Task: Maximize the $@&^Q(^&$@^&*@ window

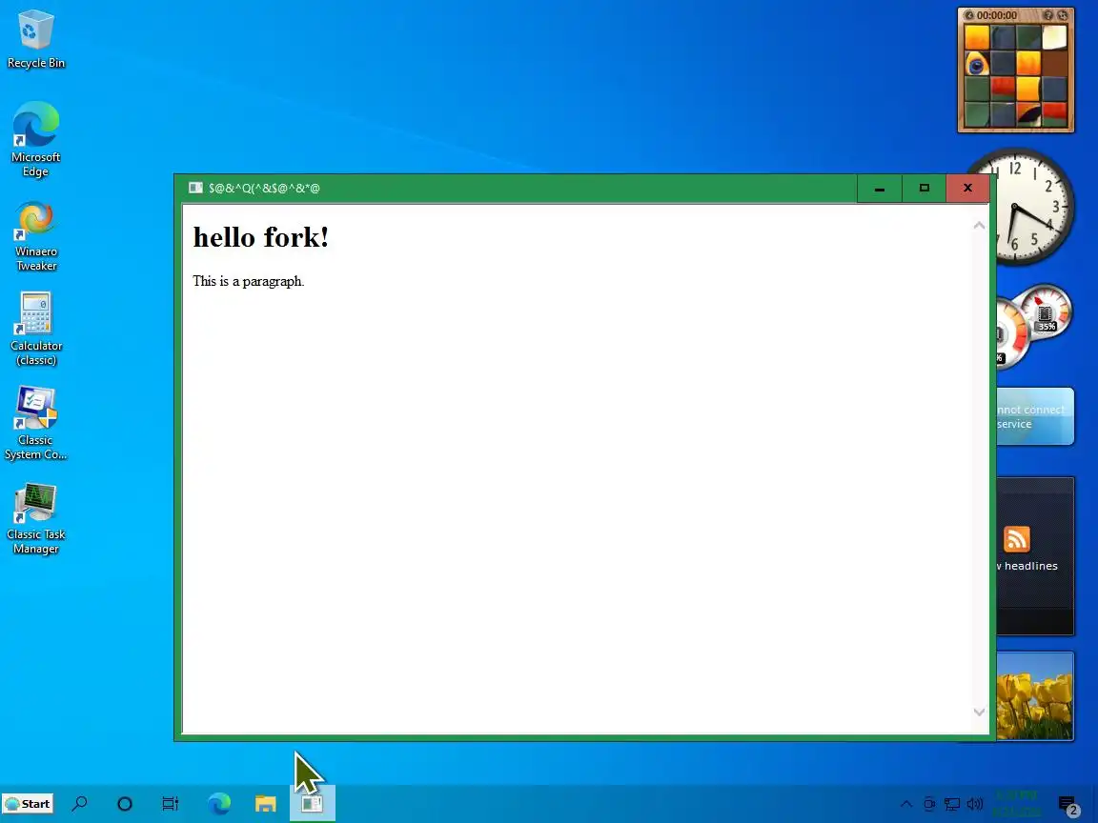Action: (924, 189)
